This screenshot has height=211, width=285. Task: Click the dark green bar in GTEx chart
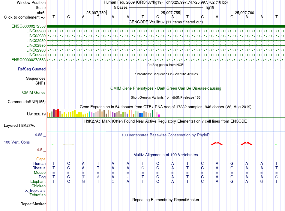(x=152, y=114)
